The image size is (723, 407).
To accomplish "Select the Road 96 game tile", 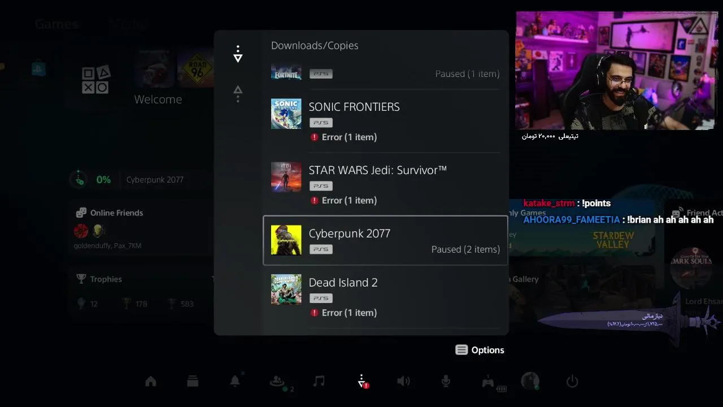I will [196, 70].
